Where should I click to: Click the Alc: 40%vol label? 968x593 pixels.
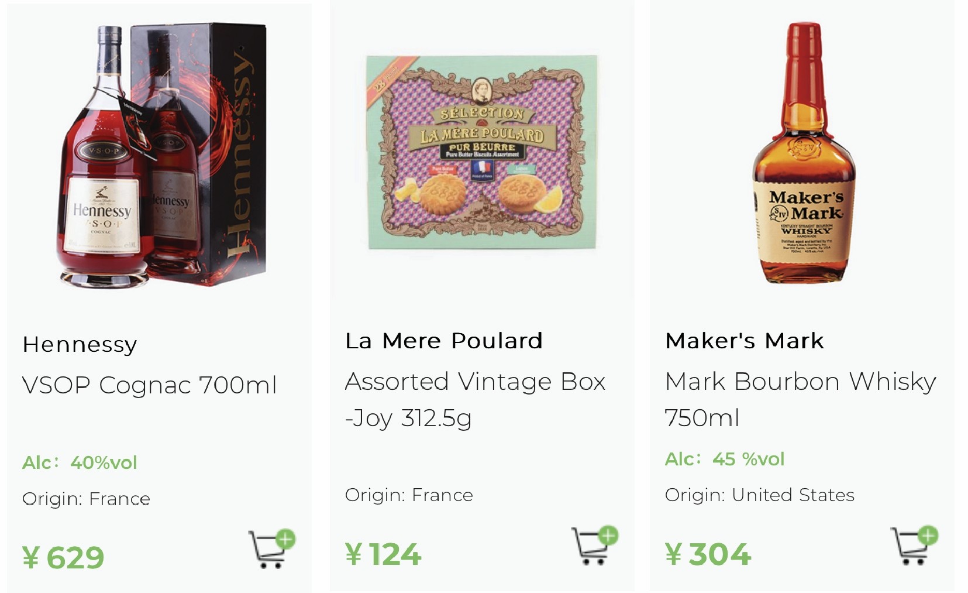pos(80,462)
